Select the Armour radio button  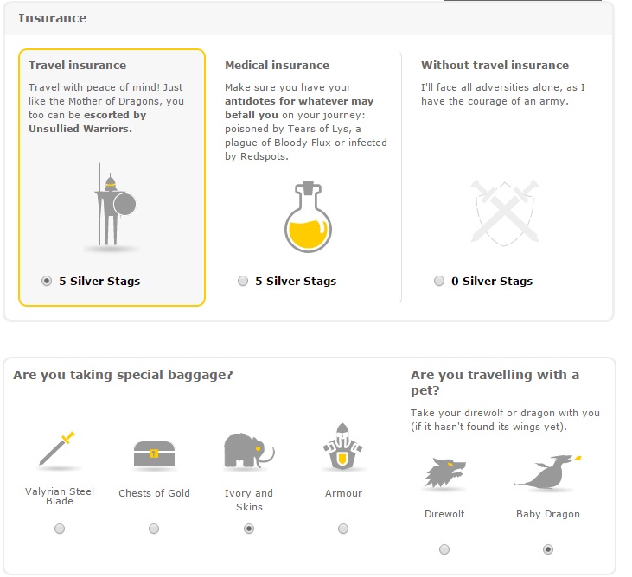(x=343, y=529)
